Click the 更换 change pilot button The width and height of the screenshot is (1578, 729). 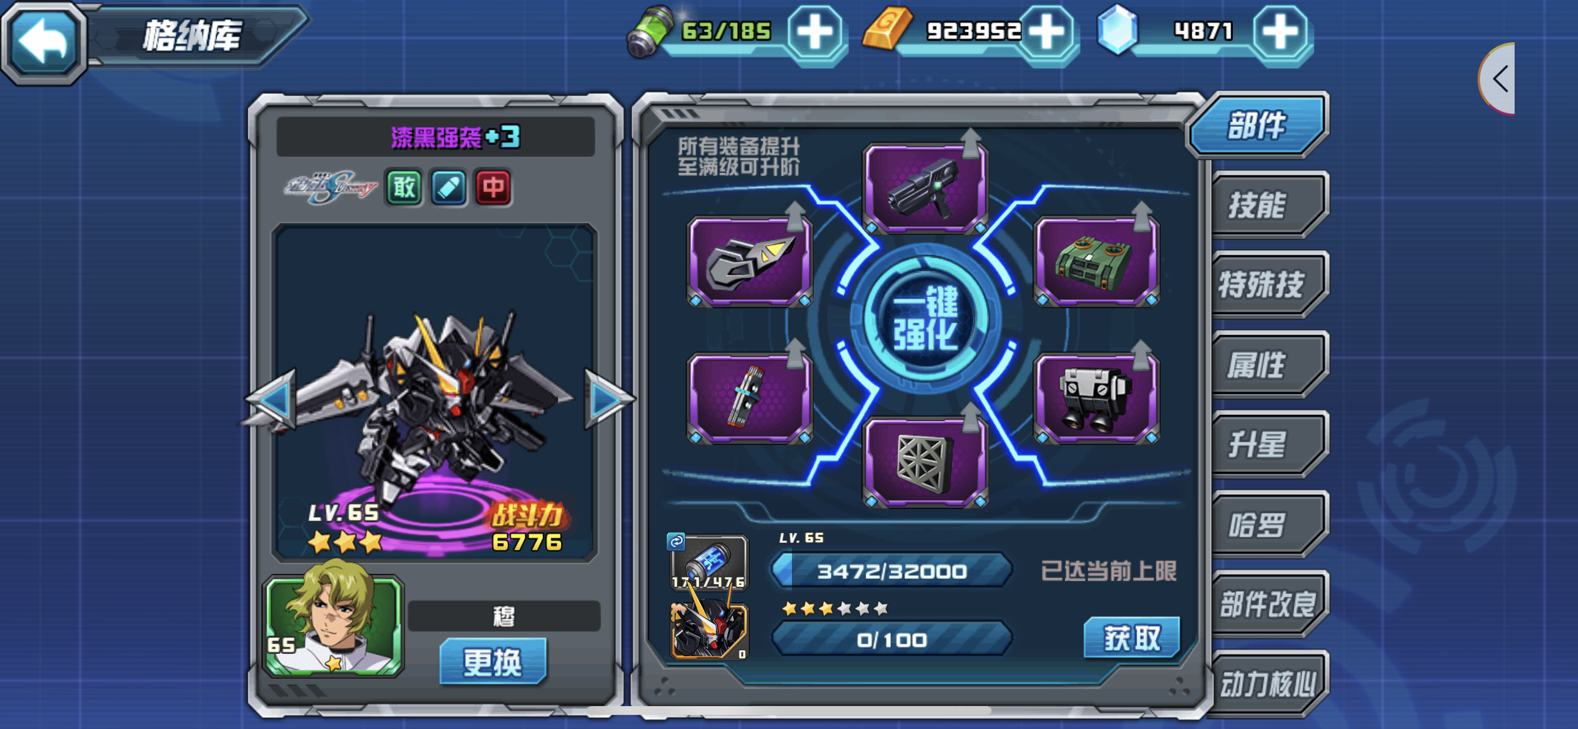click(x=493, y=662)
